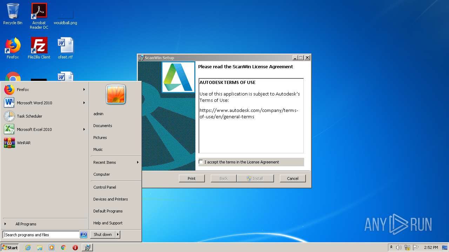This screenshot has width=449, height=252.
Task: Open the FileZilla Client desktop shortcut
Action: point(39,48)
